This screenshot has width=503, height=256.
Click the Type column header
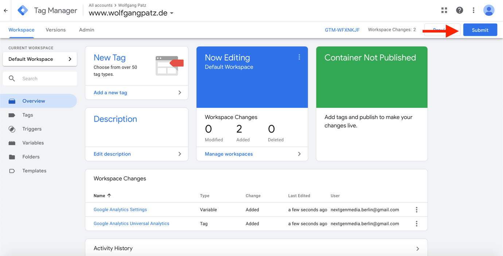[205, 196]
